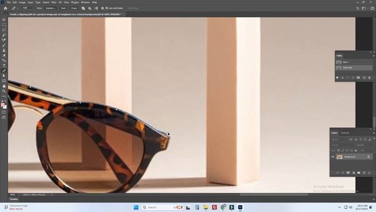
Task: Open pen options gear icon
Action: (102, 8)
